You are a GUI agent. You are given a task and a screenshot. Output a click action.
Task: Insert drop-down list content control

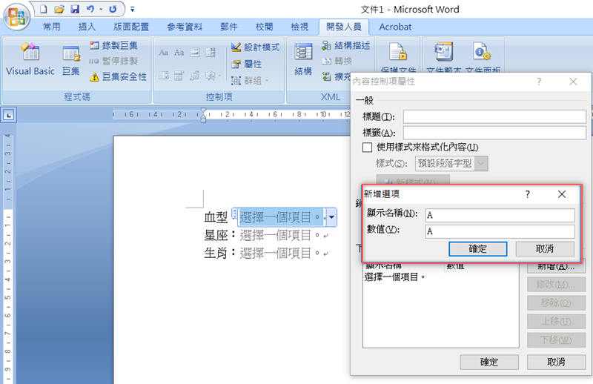click(164, 76)
